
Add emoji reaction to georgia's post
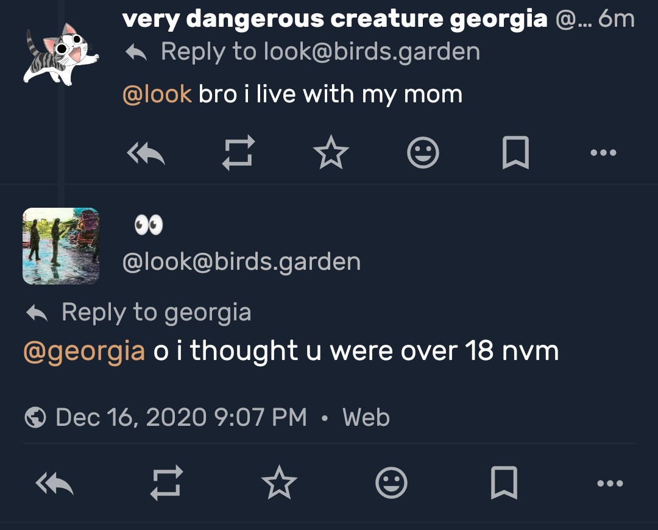423,152
